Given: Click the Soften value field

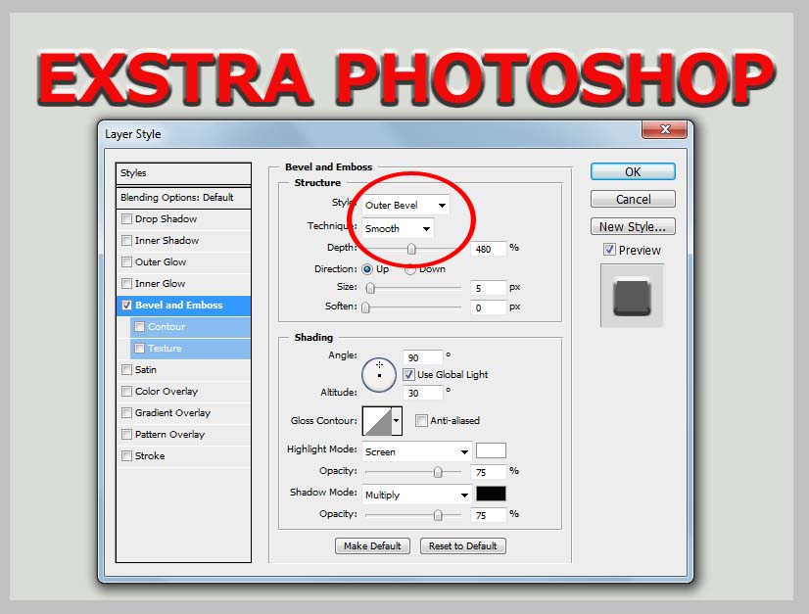Looking at the screenshot, I should pyautogui.click(x=489, y=307).
